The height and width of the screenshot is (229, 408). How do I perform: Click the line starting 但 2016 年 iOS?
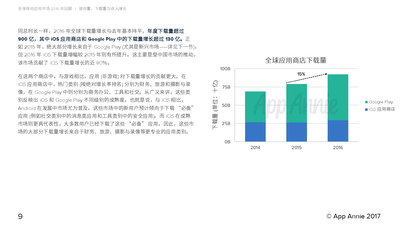tap(107, 55)
